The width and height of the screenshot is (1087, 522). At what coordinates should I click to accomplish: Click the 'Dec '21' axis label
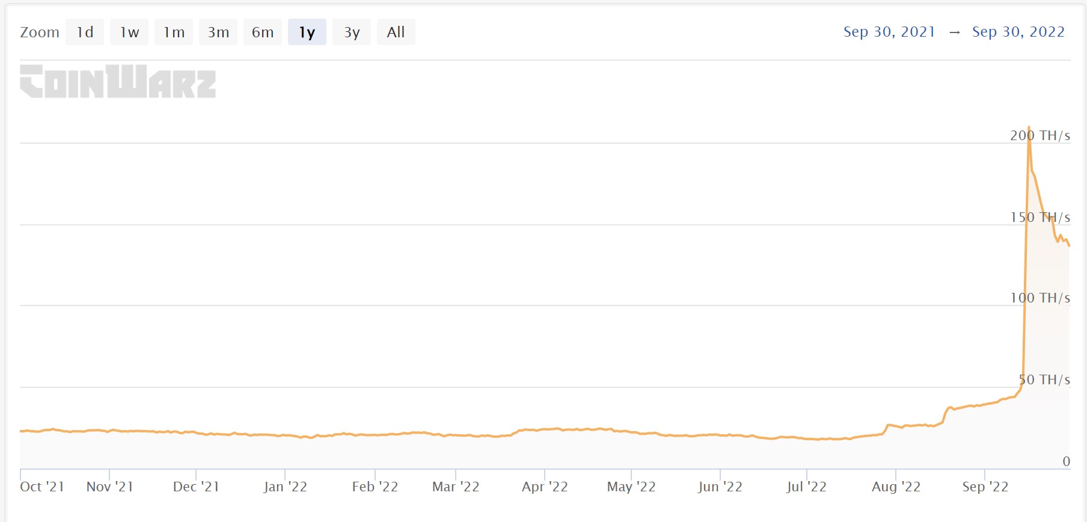coord(196,487)
